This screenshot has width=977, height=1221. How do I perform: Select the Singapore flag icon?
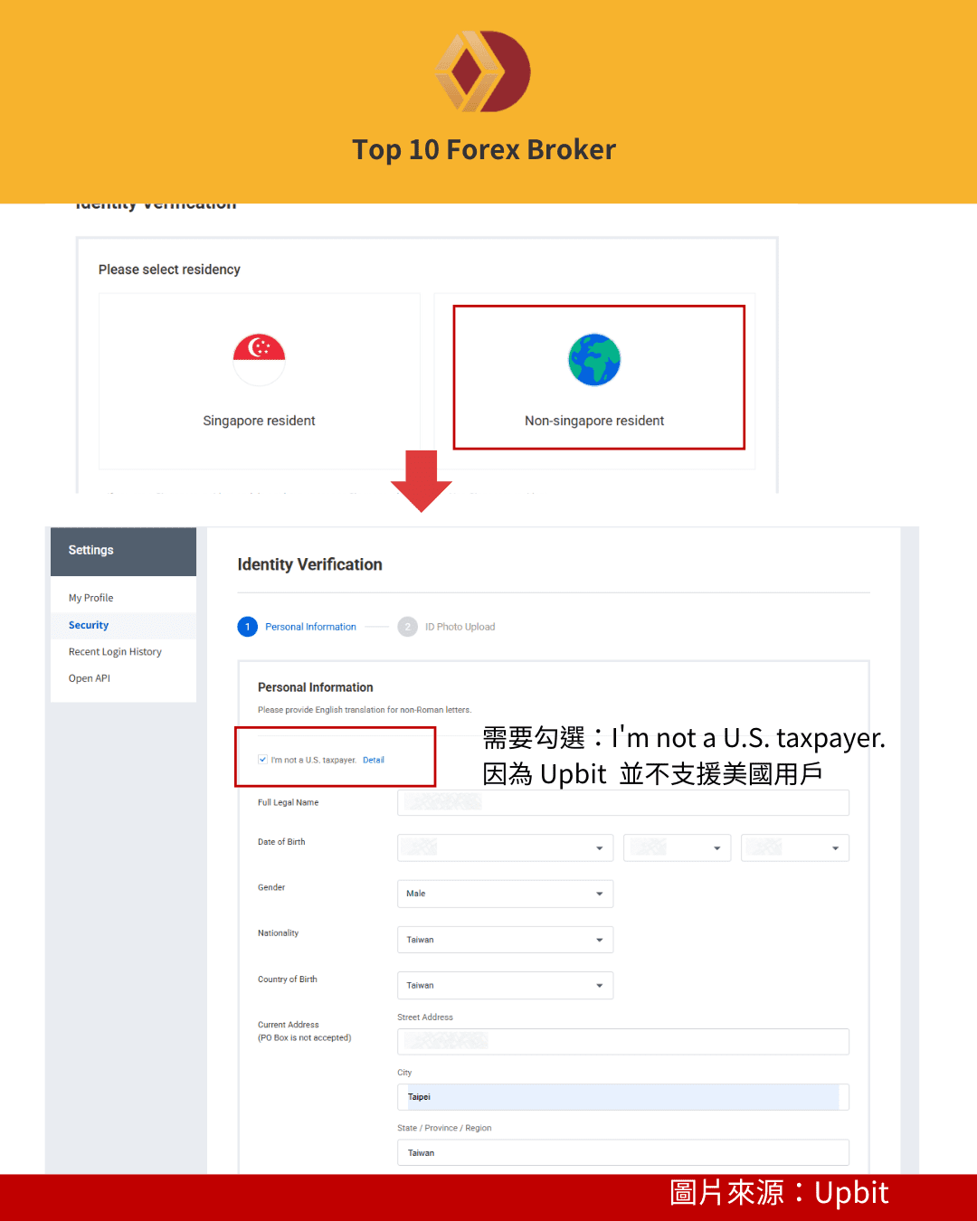click(259, 359)
